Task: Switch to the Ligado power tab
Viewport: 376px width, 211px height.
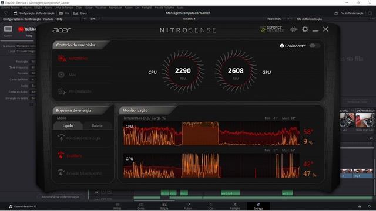Action: click(68, 125)
